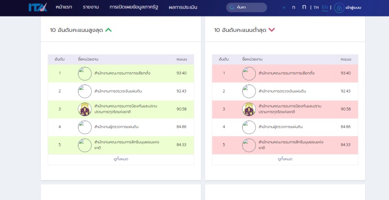
Task: Click the ITA logo in the navbar
Action: (x=37, y=7)
